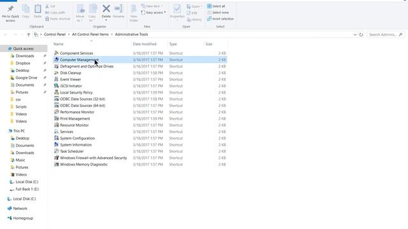Select the Services gear icon

[57, 132]
